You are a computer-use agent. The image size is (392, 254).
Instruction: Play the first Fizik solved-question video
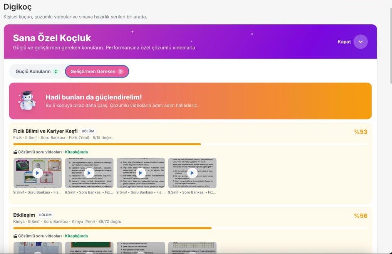tap(37, 173)
